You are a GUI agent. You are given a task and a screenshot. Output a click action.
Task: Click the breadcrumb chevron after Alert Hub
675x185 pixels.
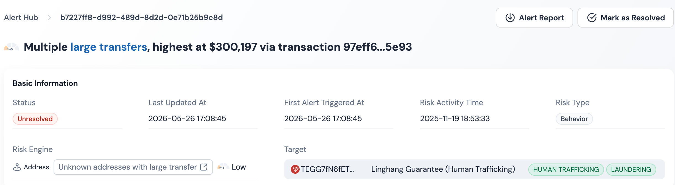tap(49, 18)
